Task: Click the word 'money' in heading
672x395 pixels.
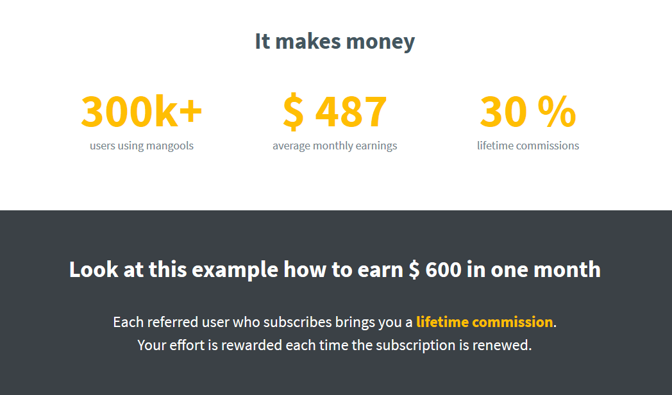Action: pyautogui.click(x=380, y=42)
